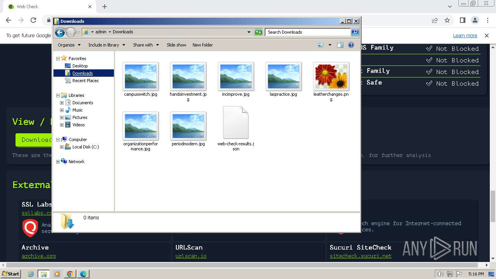Open the Organize menu
The image size is (496, 279).
click(x=69, y=45)
